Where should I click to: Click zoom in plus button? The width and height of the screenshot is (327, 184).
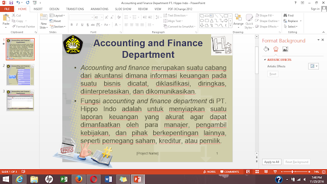tap(309, 172)
